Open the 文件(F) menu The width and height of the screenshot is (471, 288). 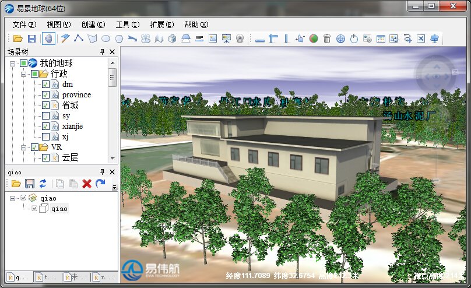(24, 24)
